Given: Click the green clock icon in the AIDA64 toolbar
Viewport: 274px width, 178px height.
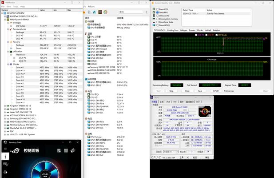Looking at the screenshot, I should coord(105,12).
